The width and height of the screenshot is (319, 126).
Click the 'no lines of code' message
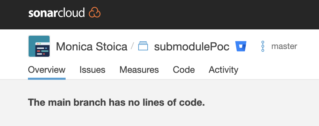click(x=116, y=102)
